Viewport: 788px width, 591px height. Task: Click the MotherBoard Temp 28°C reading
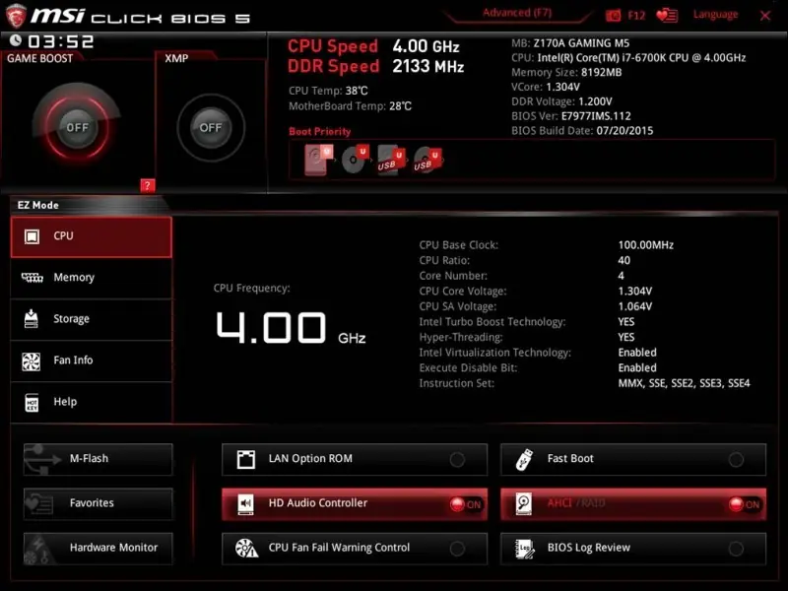350,106
